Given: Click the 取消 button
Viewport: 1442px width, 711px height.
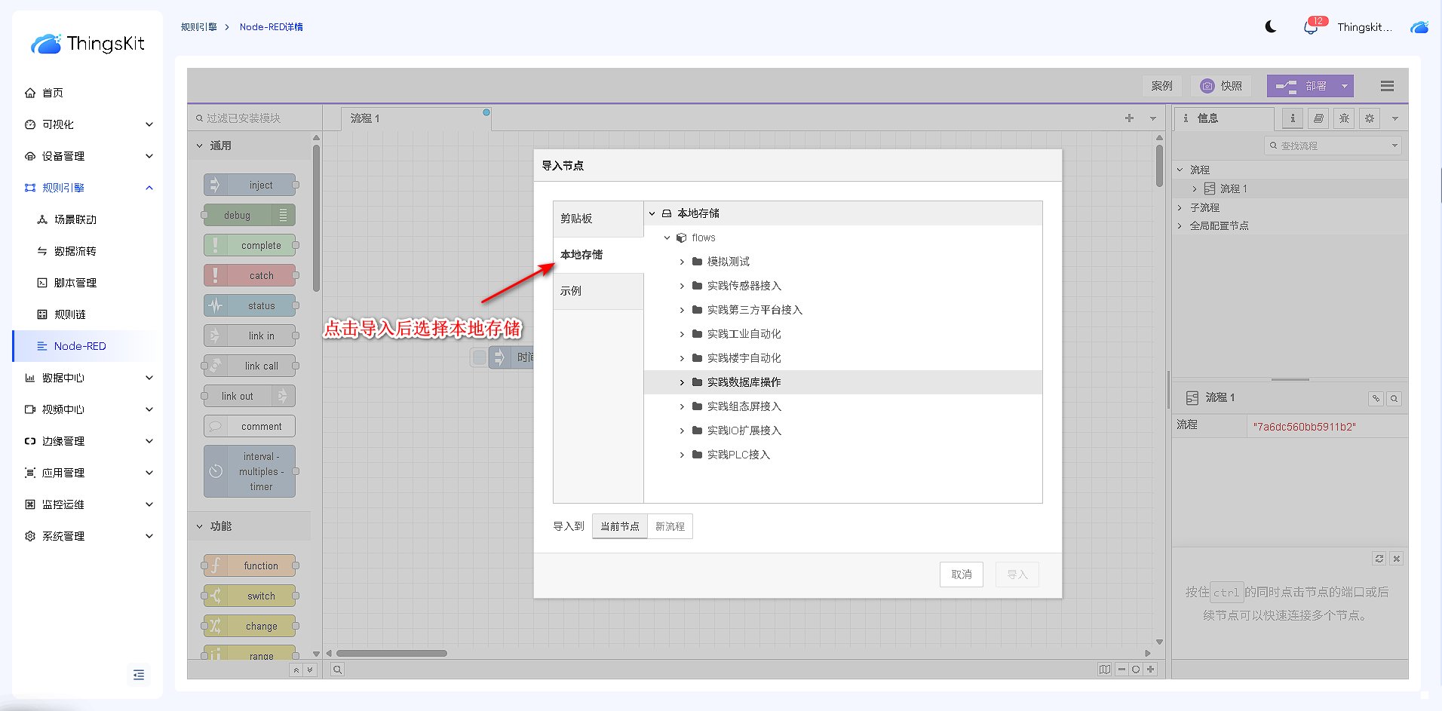Looking at the screenshot, I should coord(961,575).
